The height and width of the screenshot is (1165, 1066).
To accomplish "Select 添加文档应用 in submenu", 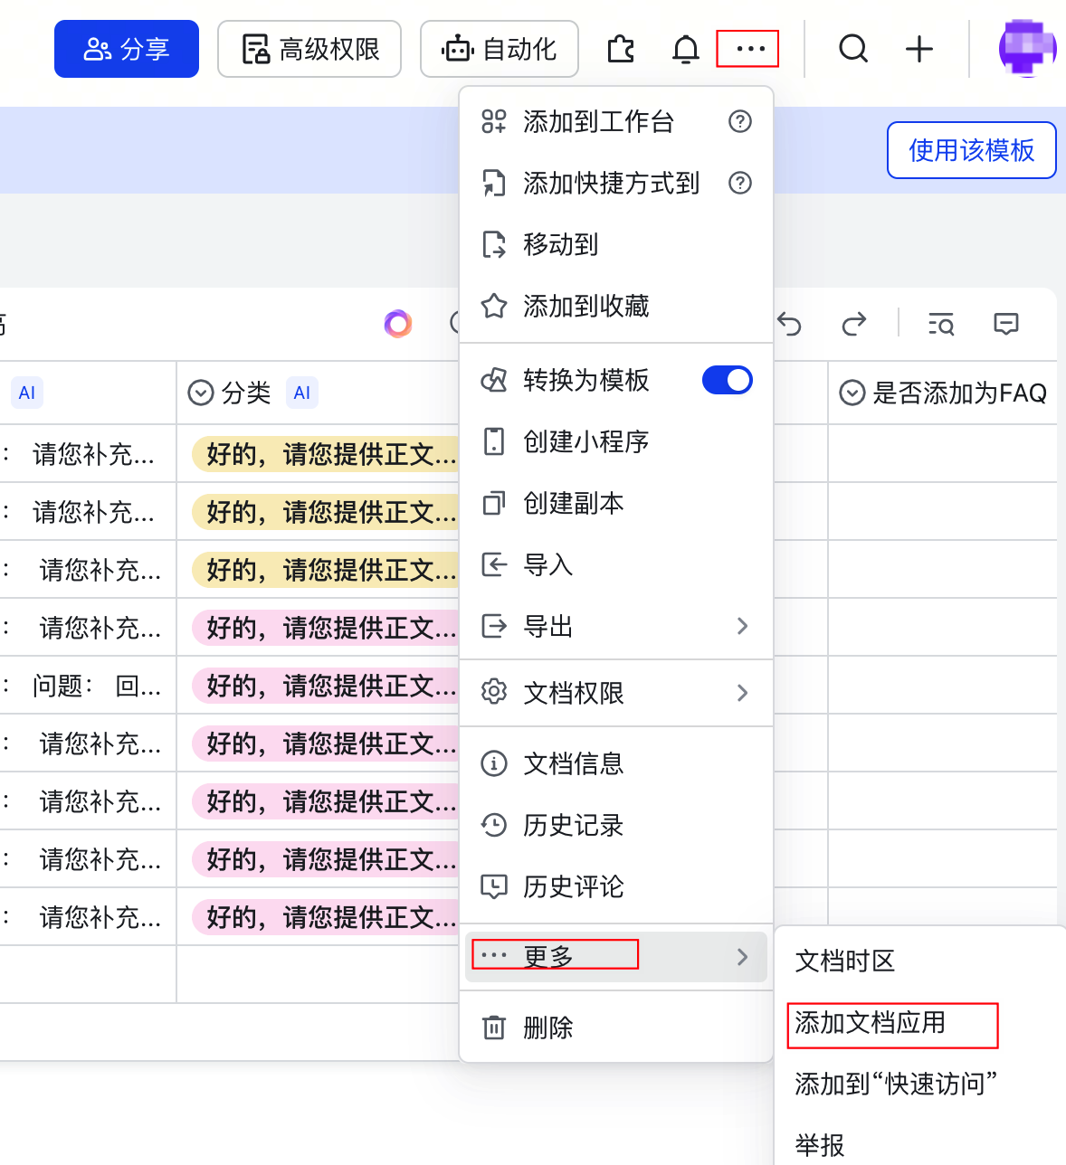I will pyautogui.click(x=871, y=1023).
